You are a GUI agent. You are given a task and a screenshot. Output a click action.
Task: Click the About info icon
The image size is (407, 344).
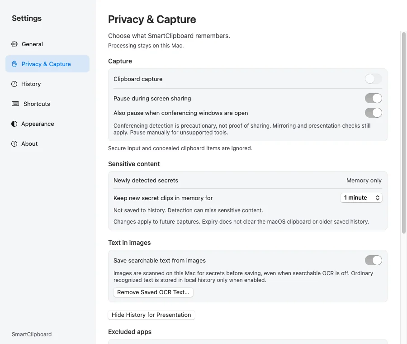[14, 143]
